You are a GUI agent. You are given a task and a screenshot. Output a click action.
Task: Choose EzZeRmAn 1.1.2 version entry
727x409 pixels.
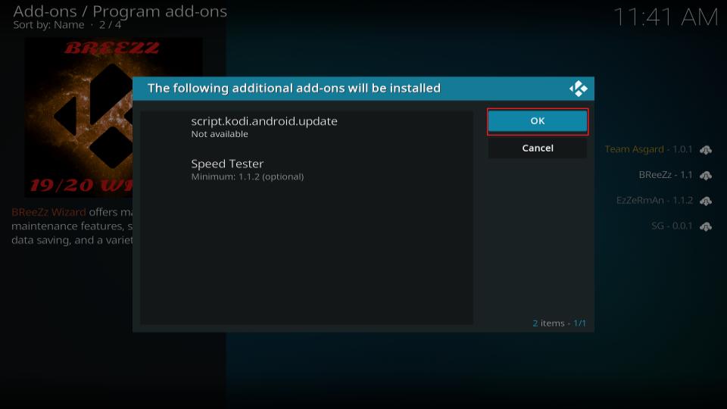coord(654,200)
